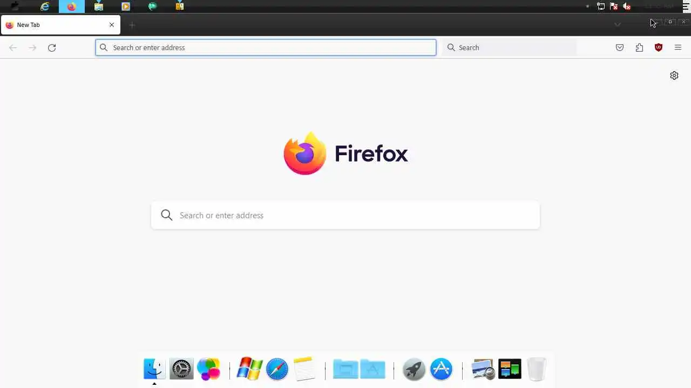Open the yellow archive app in top bar
691x388 pixels.
[179, 6]
